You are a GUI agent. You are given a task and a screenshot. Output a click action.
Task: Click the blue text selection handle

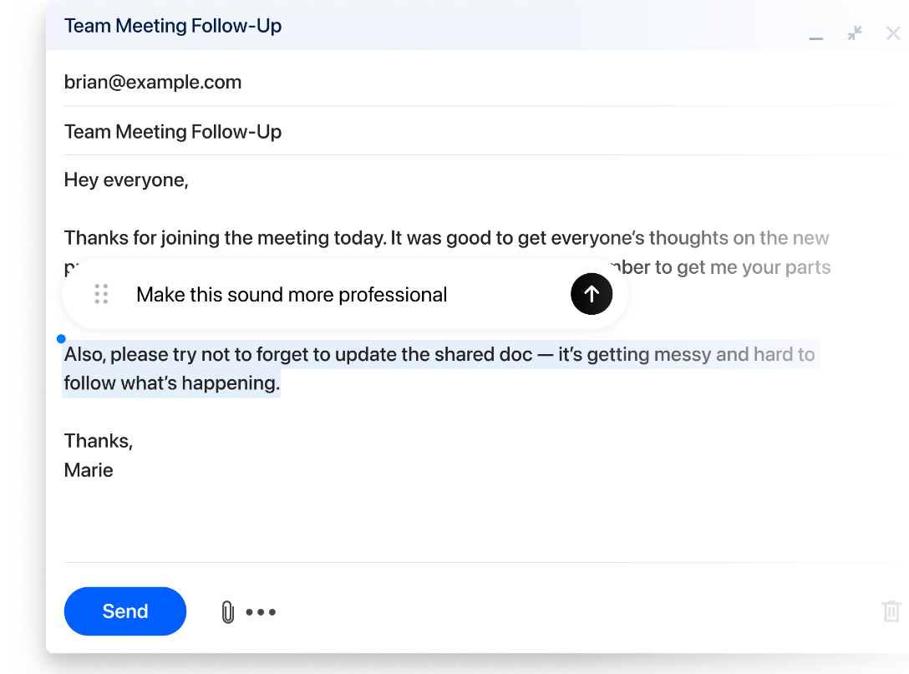[x=61, y=338]
